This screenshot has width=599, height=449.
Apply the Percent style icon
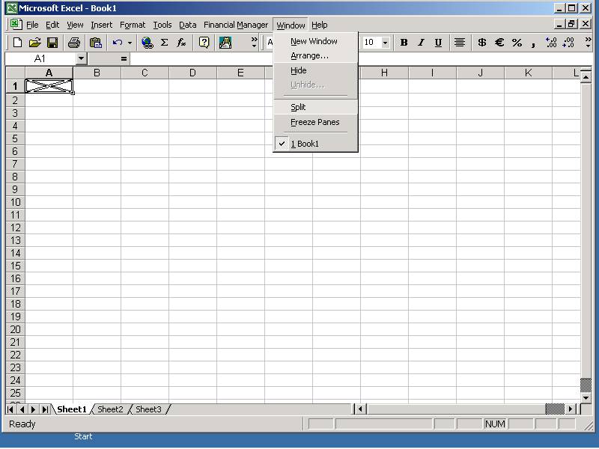point(517,43)
